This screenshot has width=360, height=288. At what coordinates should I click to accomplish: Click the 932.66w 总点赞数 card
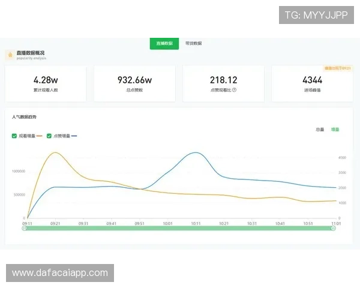[134, 83]
